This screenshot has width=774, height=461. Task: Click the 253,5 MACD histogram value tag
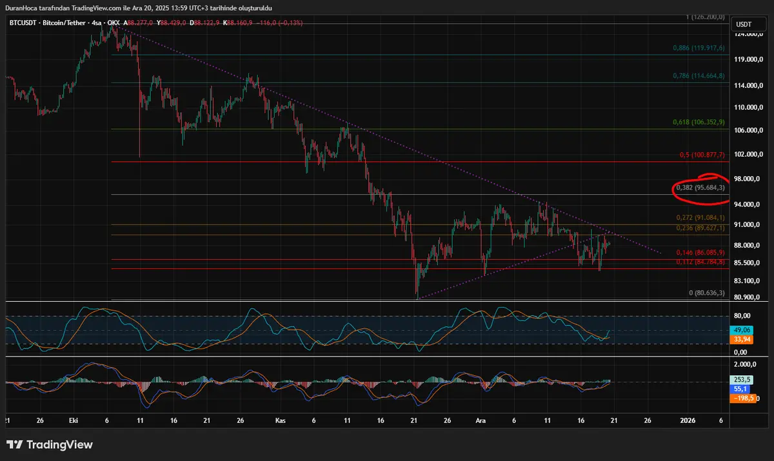click(739, 380)
